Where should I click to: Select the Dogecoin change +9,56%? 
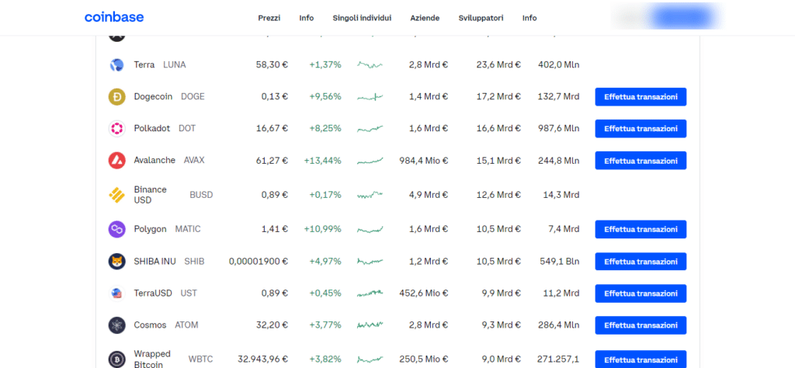tap(325, 97)
